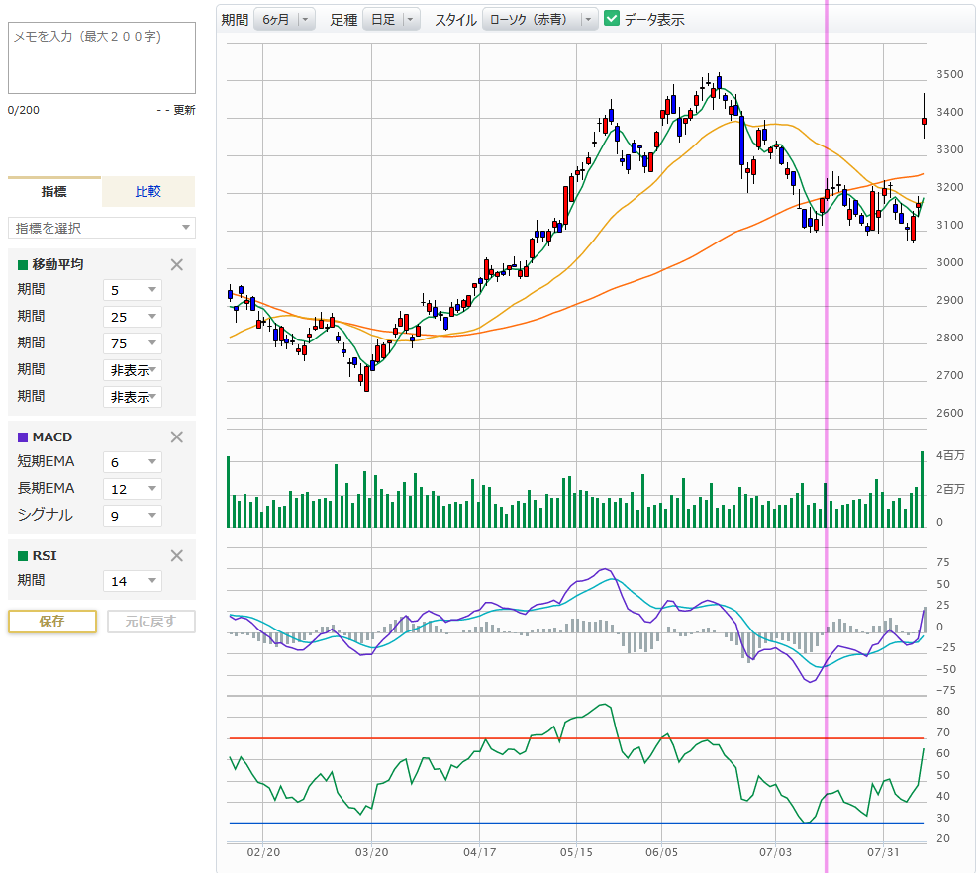
Task: Click the green RSI color square
Action: click(23, 555)
